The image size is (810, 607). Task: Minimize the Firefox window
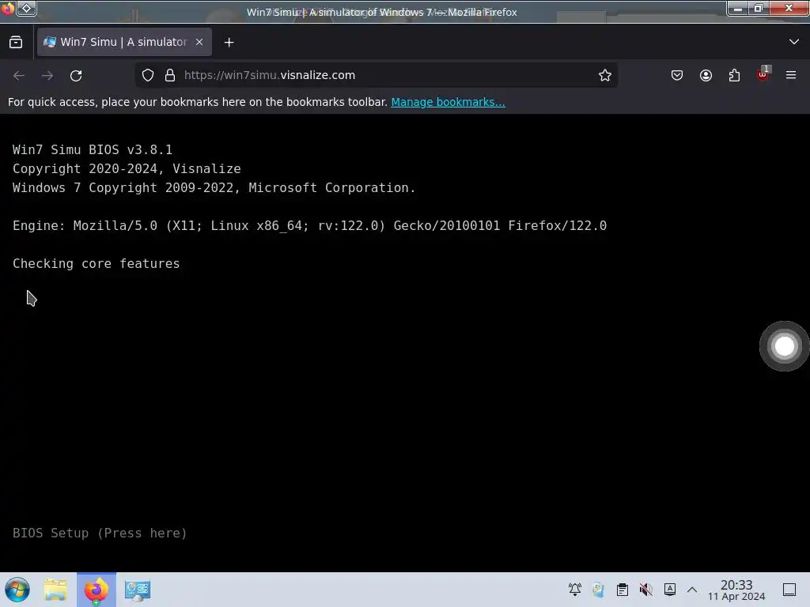point(738,9)
